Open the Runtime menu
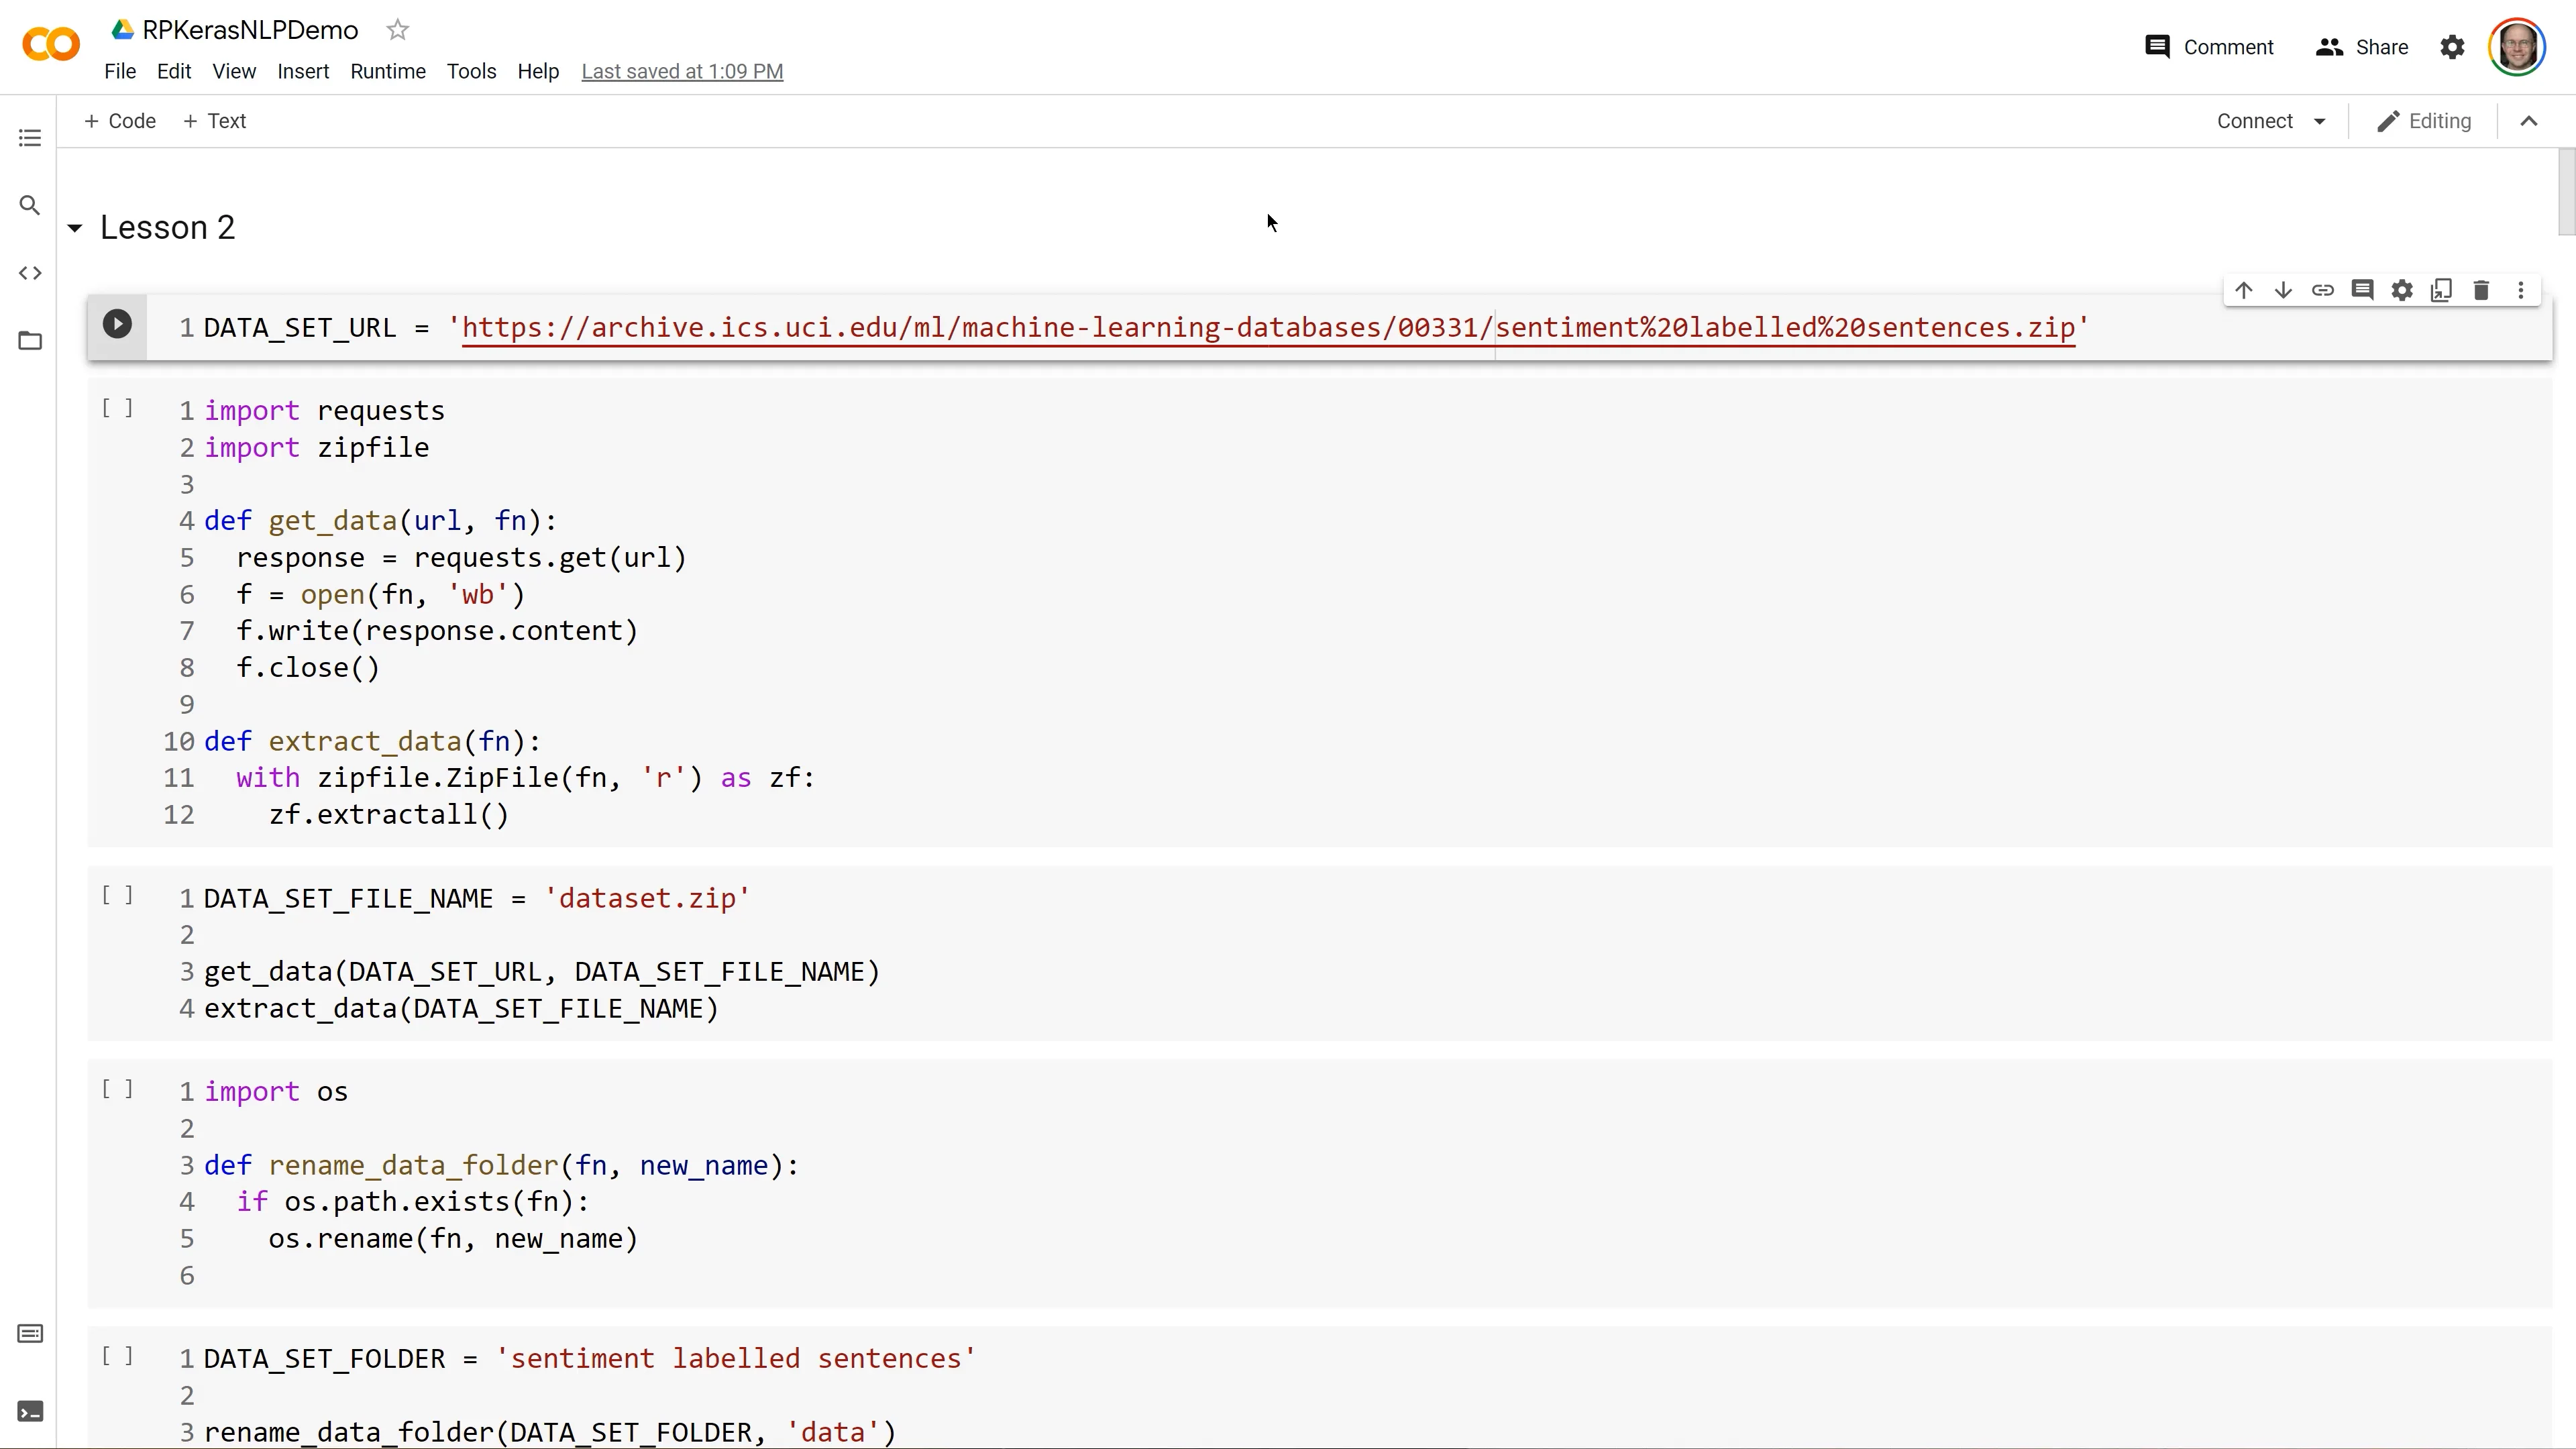The height and width of the screenshot is (1449, 2576). pos(388,71)
